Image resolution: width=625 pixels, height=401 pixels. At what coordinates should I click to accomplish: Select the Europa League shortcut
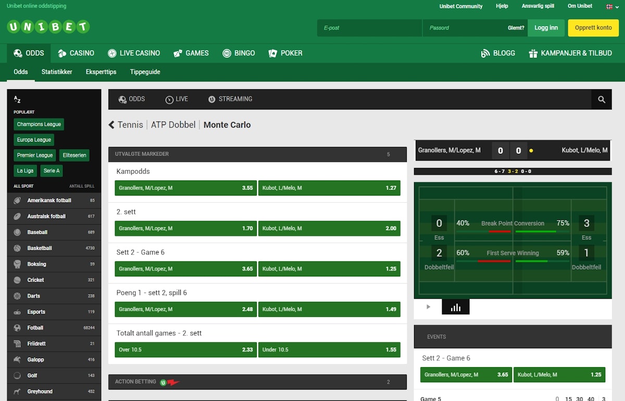(x=34, y=140)
